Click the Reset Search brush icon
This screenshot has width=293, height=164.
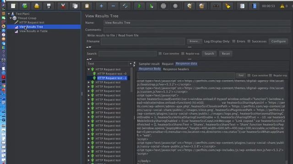[x=228, y=6]
